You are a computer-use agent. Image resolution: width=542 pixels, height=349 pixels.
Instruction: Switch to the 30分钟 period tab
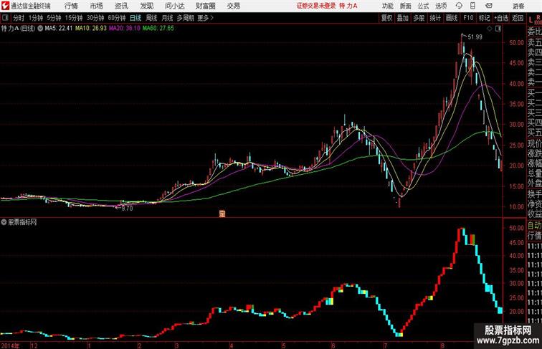[95, 18]
